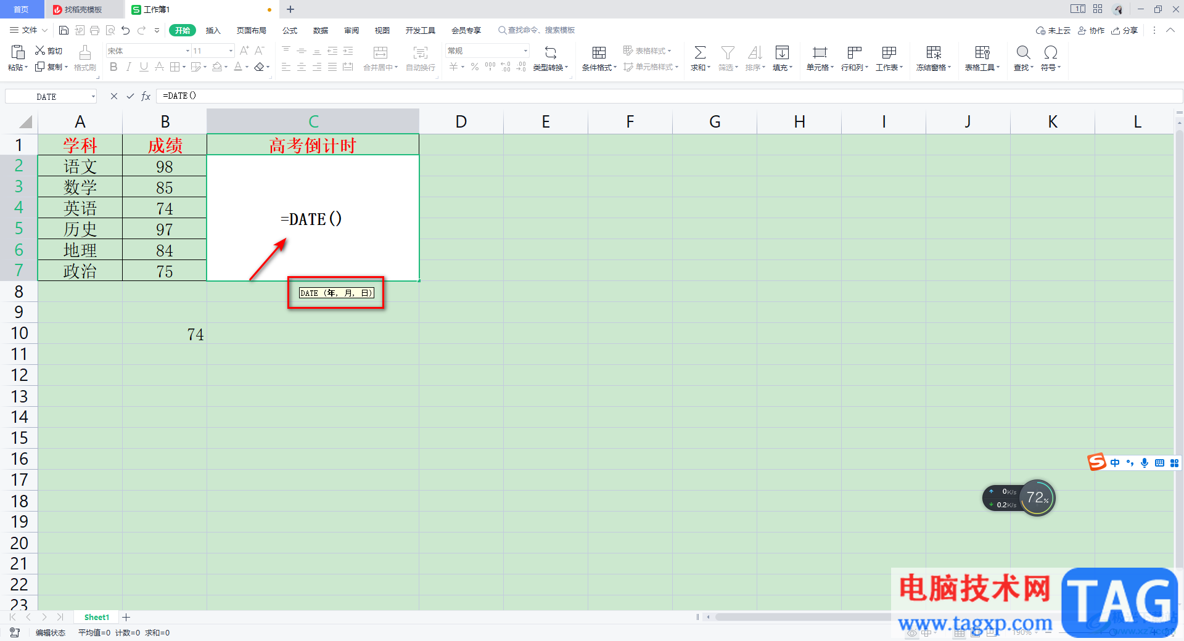Viewport: 1184px width, 641px height.
Task: Toggle strikethrough text formatting
Action: [159, 67]
